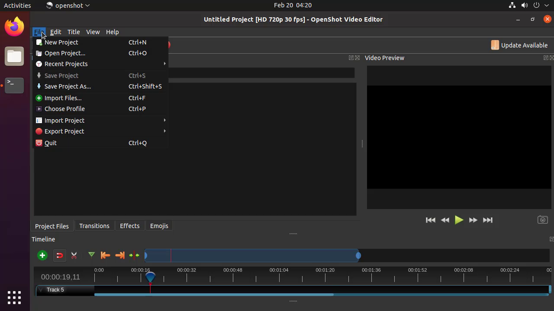Open the Files app in the dock
This screenshot has width=554, height=311.
(14, 56)
